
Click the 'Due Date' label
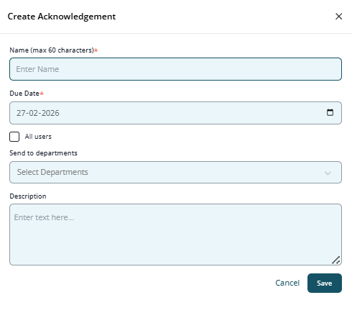(24, 94)
